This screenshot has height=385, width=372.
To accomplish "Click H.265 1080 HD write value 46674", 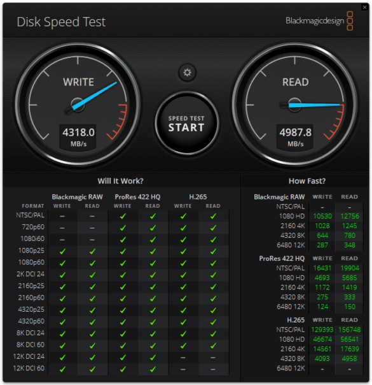I will pos(322,339).
